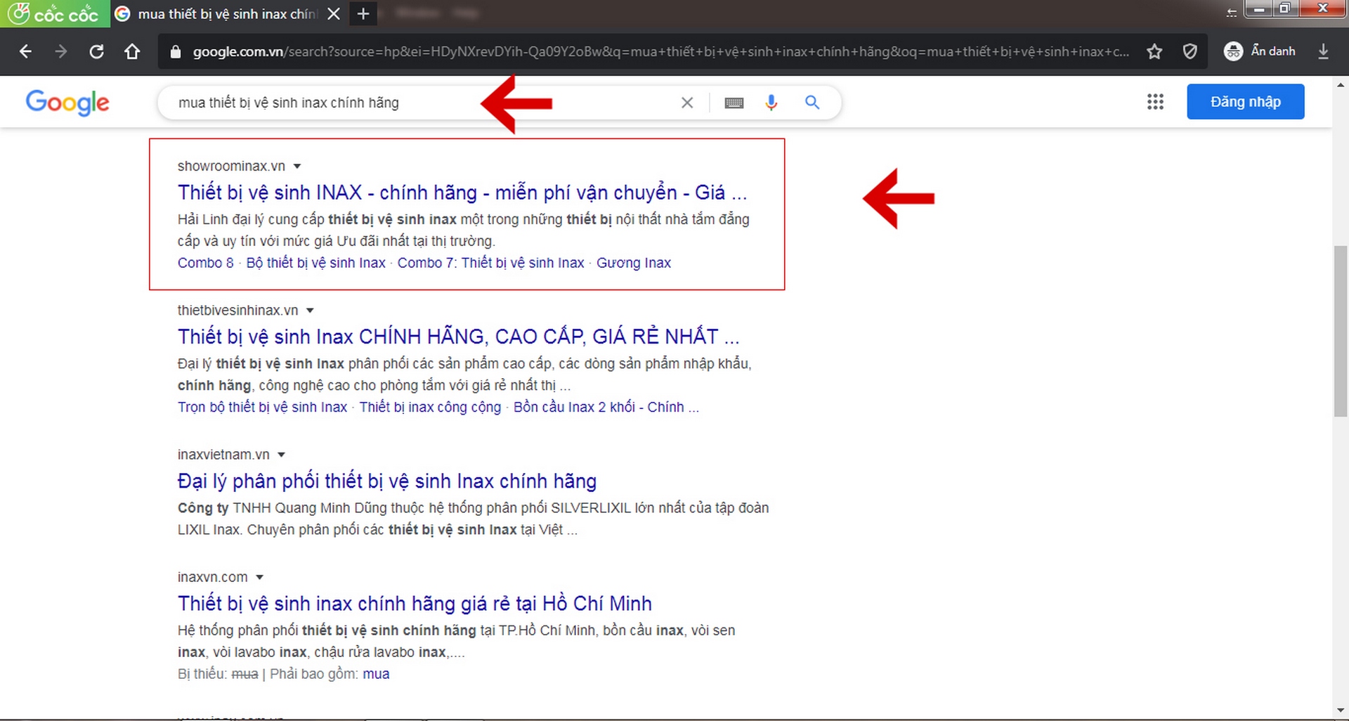Bookmark this page with the star icon
Screen dimensions: 1349x721
pyautogui.click(x=1154, y=51)
